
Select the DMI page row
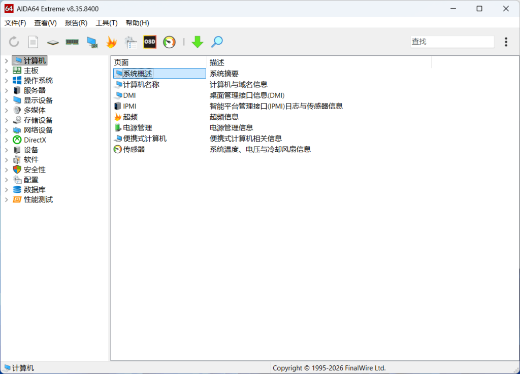(x=159, y=95)
